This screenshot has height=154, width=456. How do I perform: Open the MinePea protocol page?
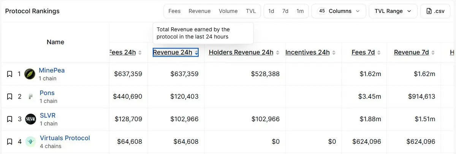click(x=52, y=71)
